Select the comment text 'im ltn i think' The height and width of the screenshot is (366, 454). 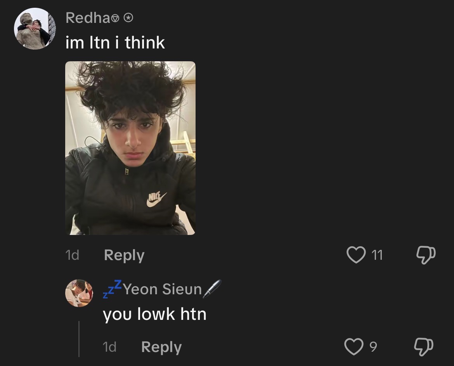coord(115,43)
